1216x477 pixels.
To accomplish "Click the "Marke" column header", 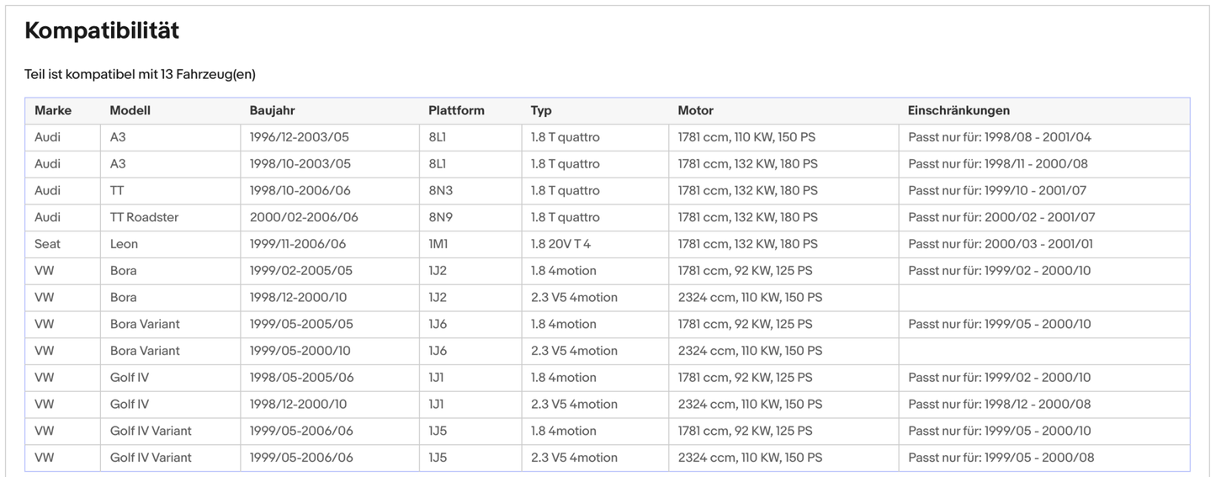I will [x=53, y=110].
